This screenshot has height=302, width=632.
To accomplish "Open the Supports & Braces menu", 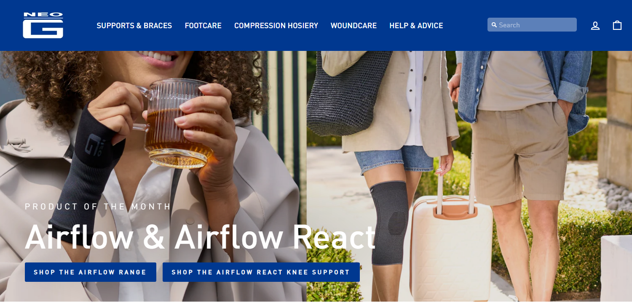I will [x=134, y=26].
